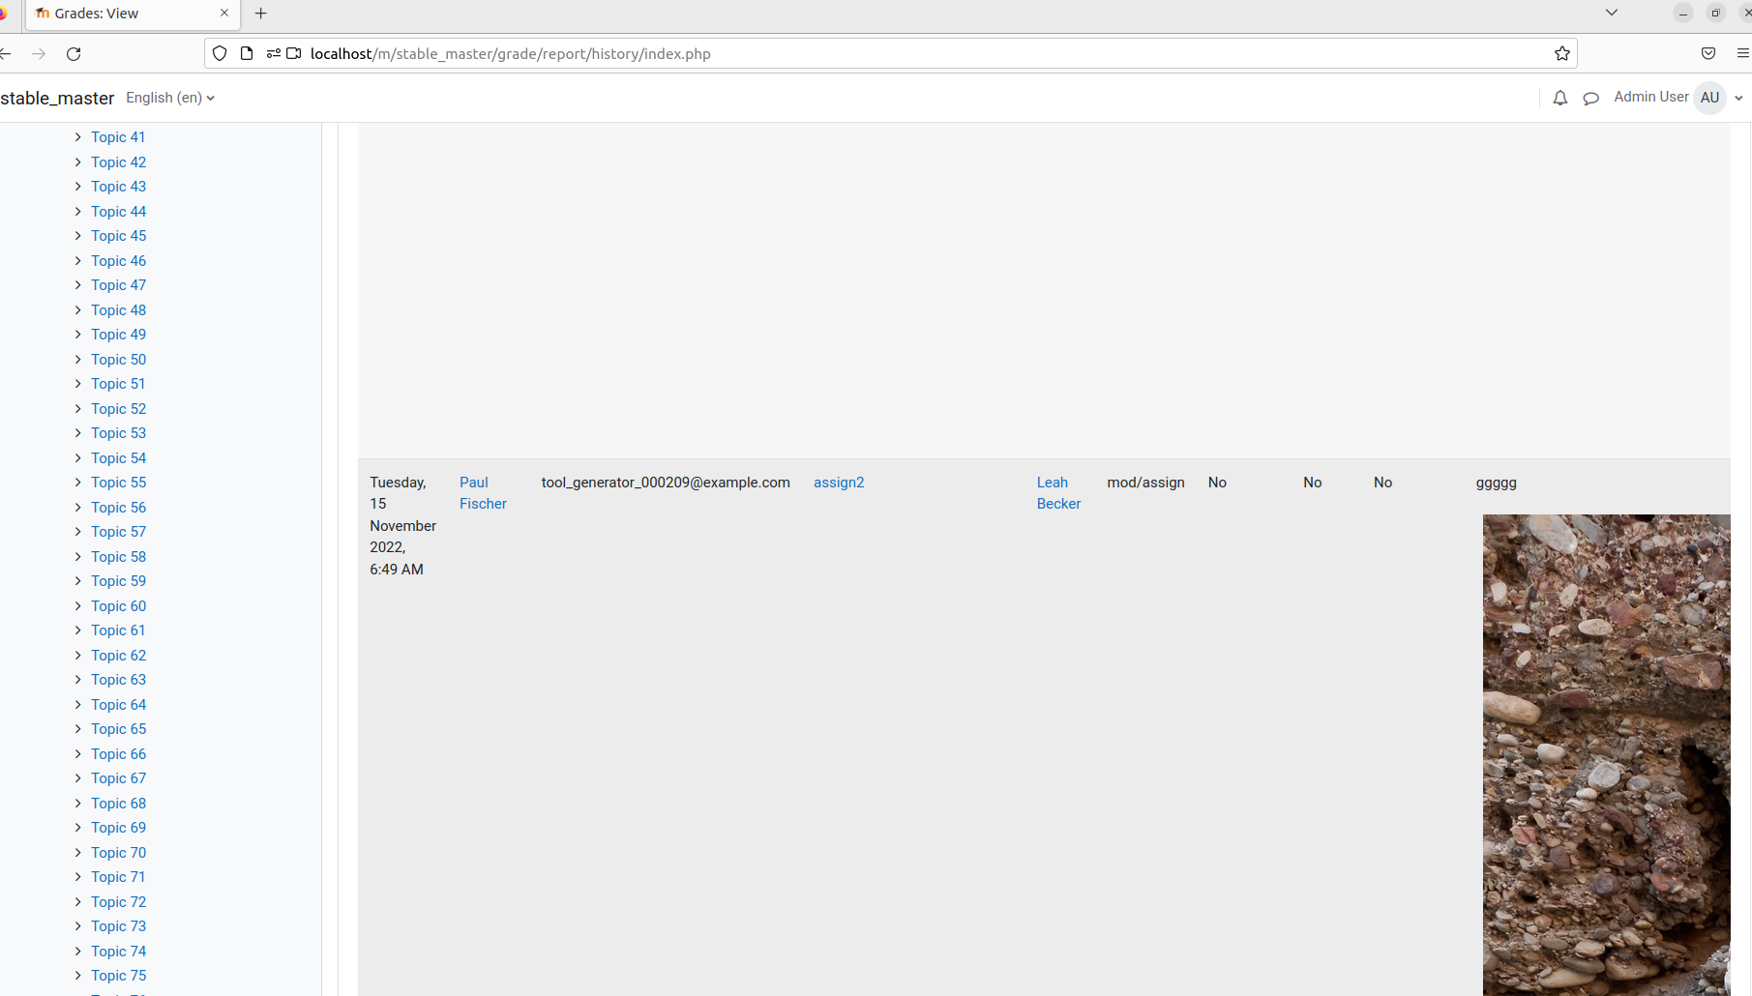This screenshot has width=1752, height=996.
Task: Open the English (en) language menu
Action: coord(170,98)
